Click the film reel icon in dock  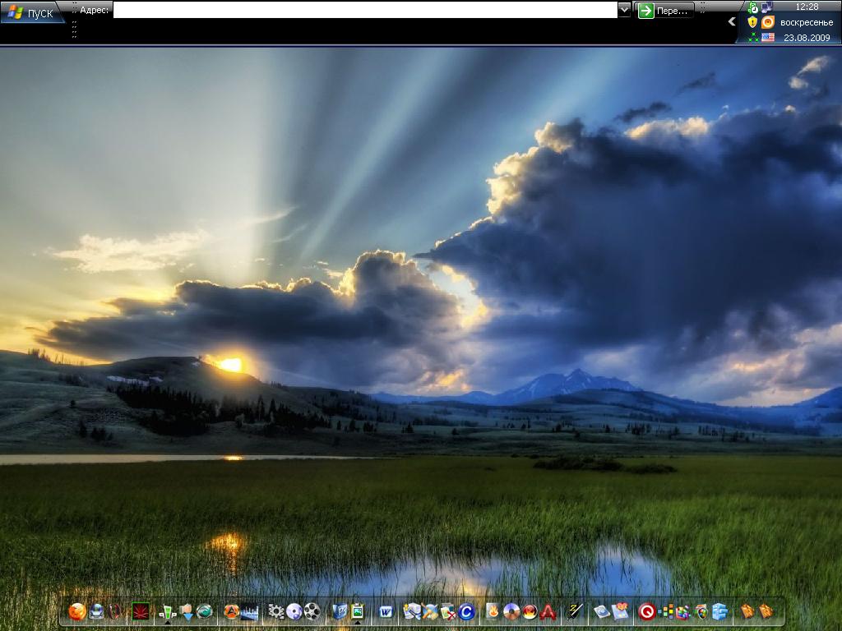[x=312, y=611]
